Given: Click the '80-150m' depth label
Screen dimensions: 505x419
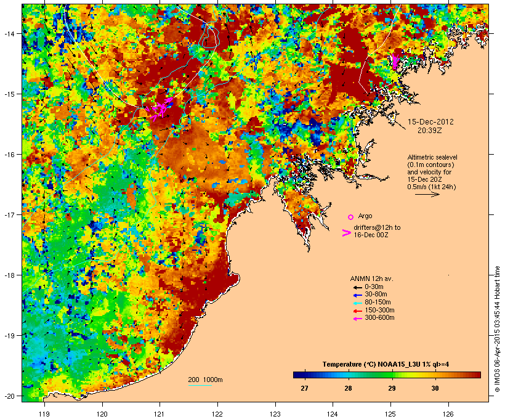Looking at the screenshot, I should pyautogui.click(x=378, y=303).
